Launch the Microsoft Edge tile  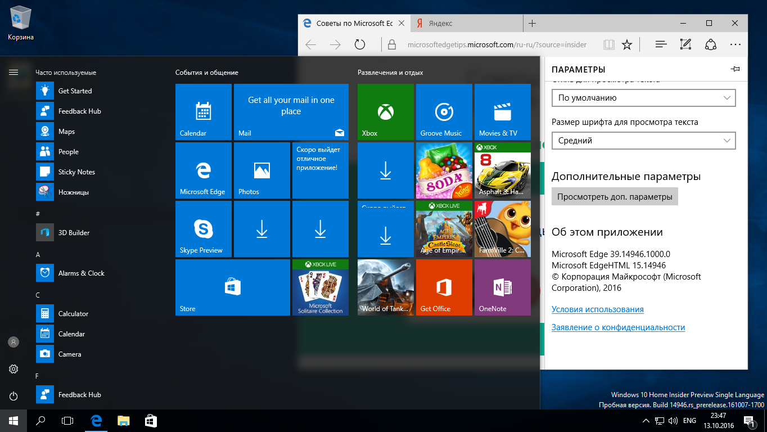coord(204,170)
